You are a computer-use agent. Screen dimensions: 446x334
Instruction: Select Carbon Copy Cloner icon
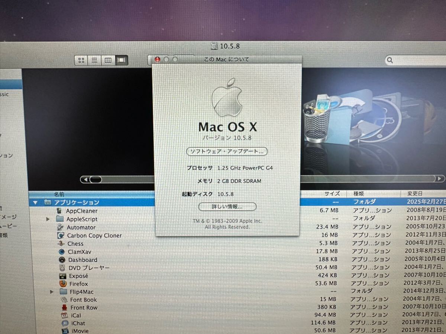coord(61,235)
